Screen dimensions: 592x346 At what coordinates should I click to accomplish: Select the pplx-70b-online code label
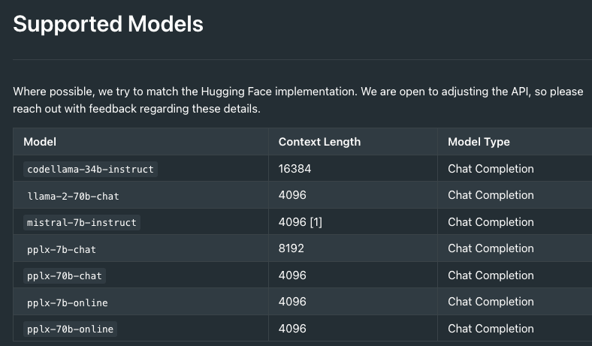70,329
